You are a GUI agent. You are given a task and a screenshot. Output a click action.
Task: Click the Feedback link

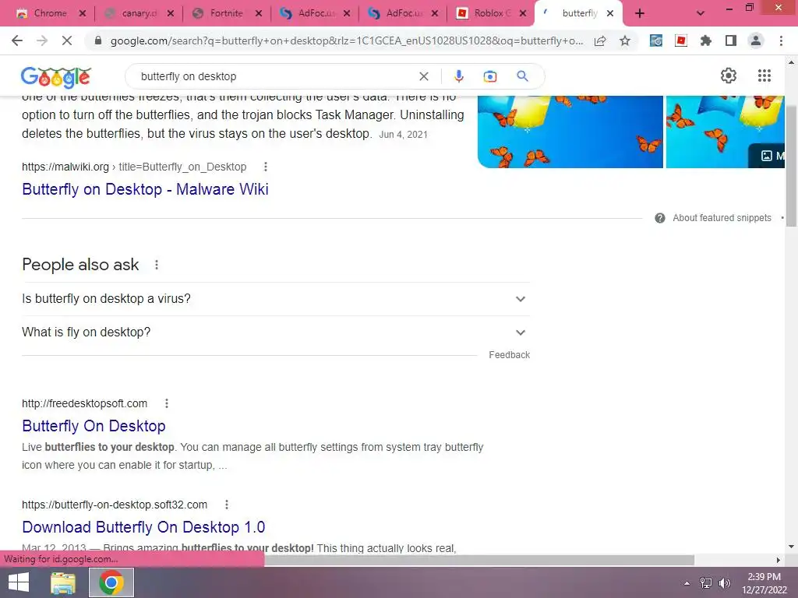[x=509, y=355]
